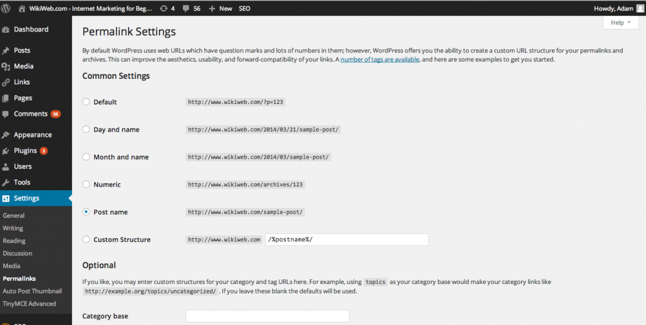Open the Comments menu item
This screenshot has width=646, height=325.
point(30,113)
